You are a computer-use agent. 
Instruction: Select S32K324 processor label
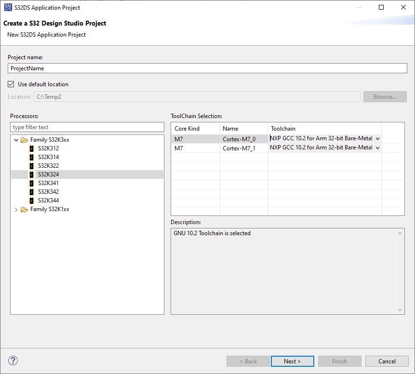(48, 174)
